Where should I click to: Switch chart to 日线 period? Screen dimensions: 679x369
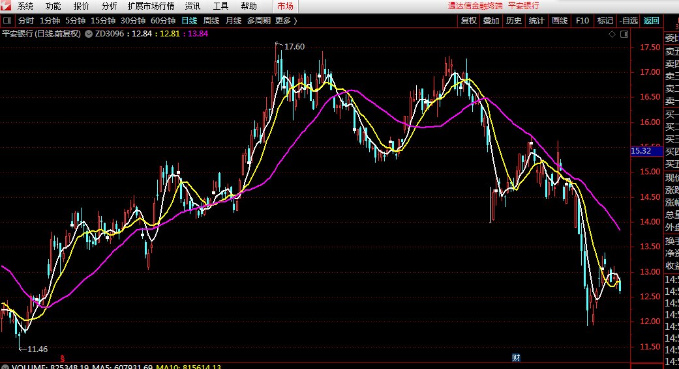[189, 21]
